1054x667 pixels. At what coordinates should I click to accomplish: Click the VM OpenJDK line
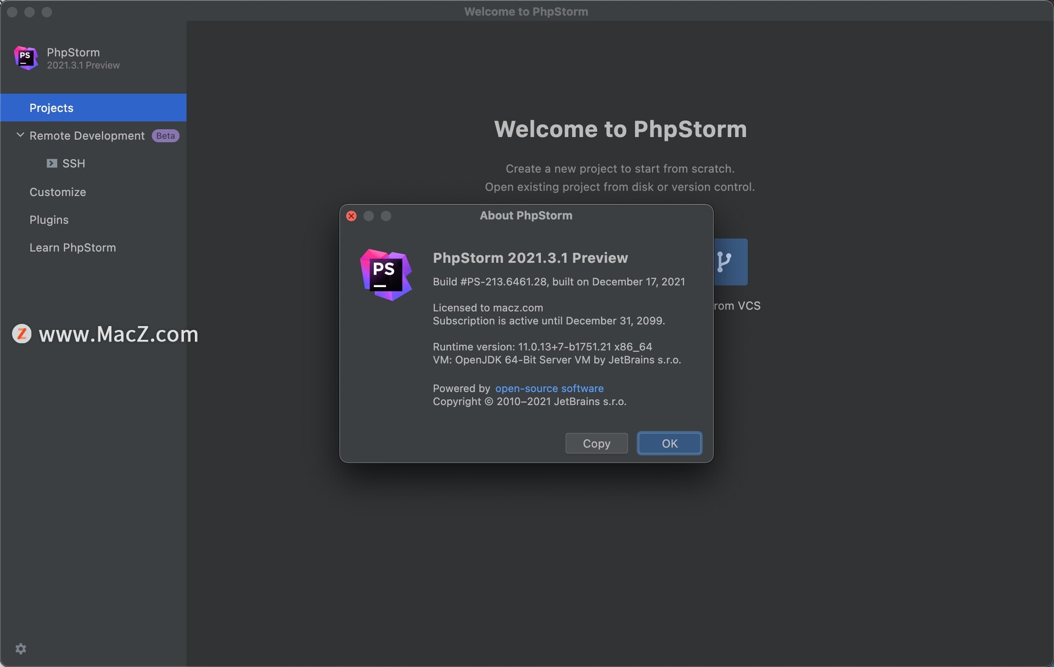[x=557, y=360]
